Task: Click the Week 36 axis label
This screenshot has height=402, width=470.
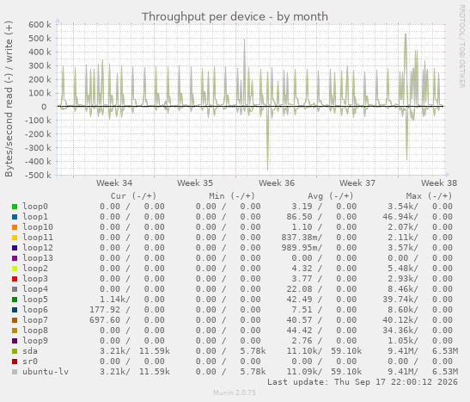Action: pyautogui.click(x=277, y=183)
